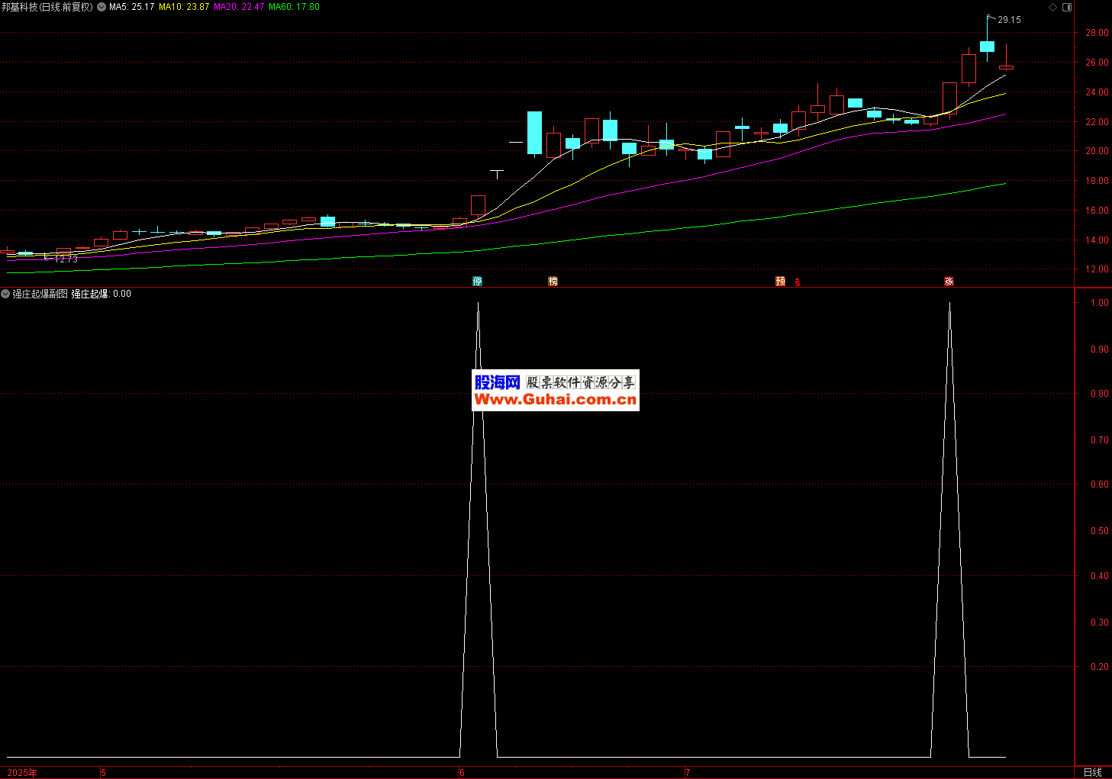The height and width of the screenshot is (779, 1112).
Task: Click the 榜 event marker
Action: pos(553,282)
